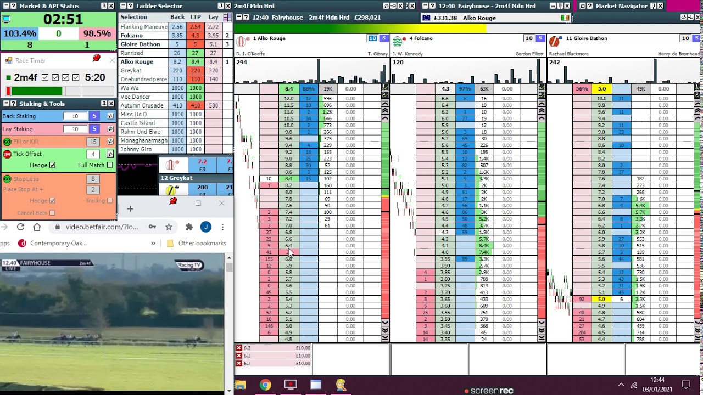
Task: Click the monitor connection icon in Market & API Status
Action: [7, 19]
